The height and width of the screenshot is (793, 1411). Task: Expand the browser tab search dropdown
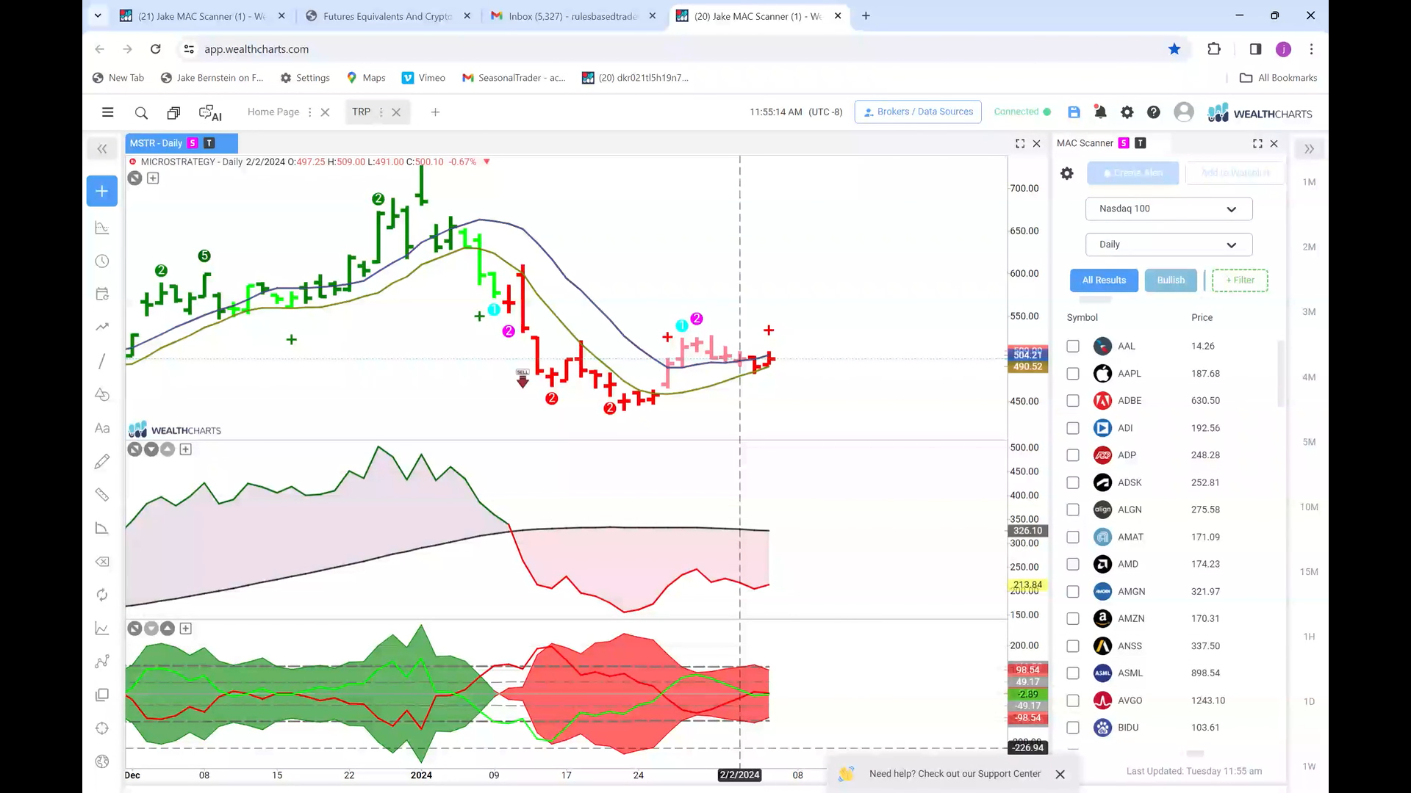[x=98, y=15]
